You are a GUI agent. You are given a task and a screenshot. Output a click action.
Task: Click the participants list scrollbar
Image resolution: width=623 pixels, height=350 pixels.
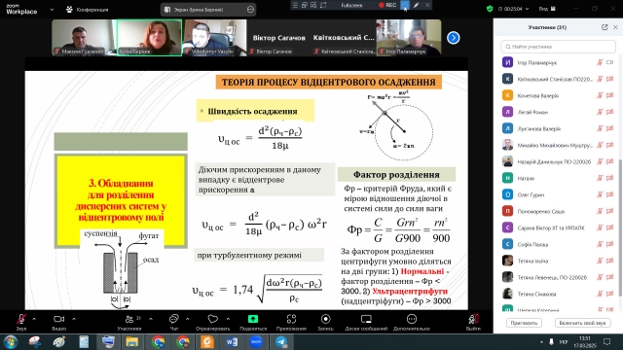pyautogui.click(x=620, y=227)
